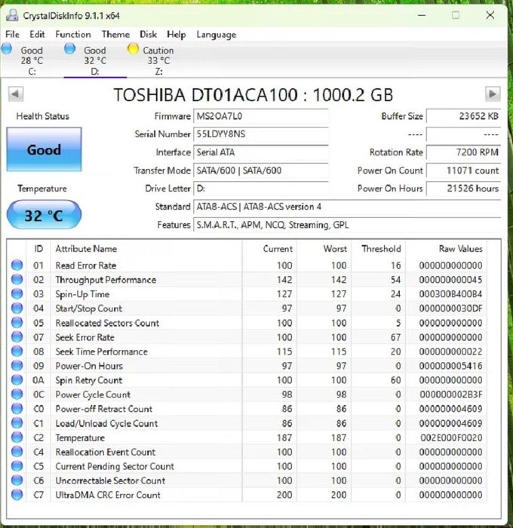The height and width of the screenshot is (528, 513).
Task: Click the Transfer Mode field SATA/600
Action: point(261,170)
